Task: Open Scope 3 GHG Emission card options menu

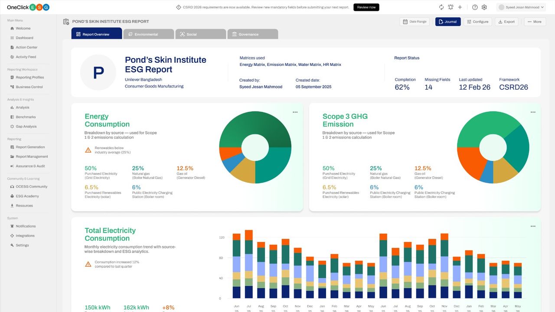Action: coord(533,112)
